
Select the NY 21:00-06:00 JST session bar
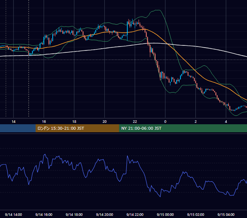(x=183, y=128)
